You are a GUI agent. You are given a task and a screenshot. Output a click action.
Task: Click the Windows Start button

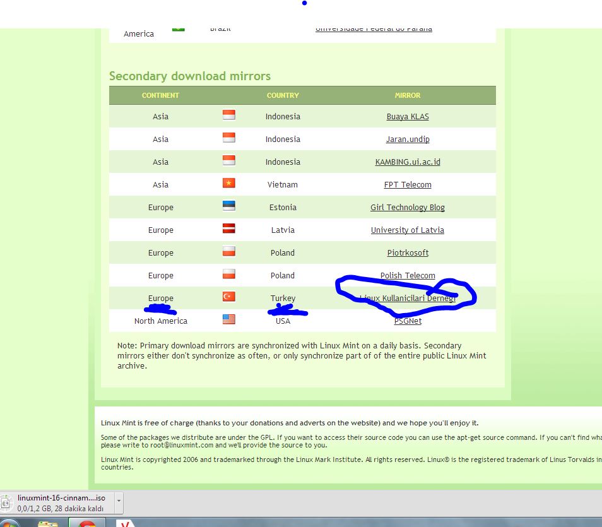pos(8,523)
